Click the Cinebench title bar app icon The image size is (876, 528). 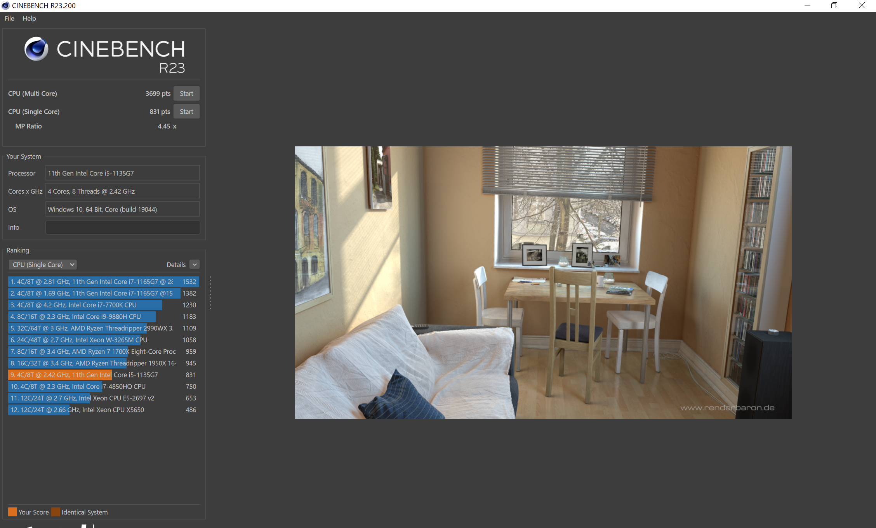[5, 5]
